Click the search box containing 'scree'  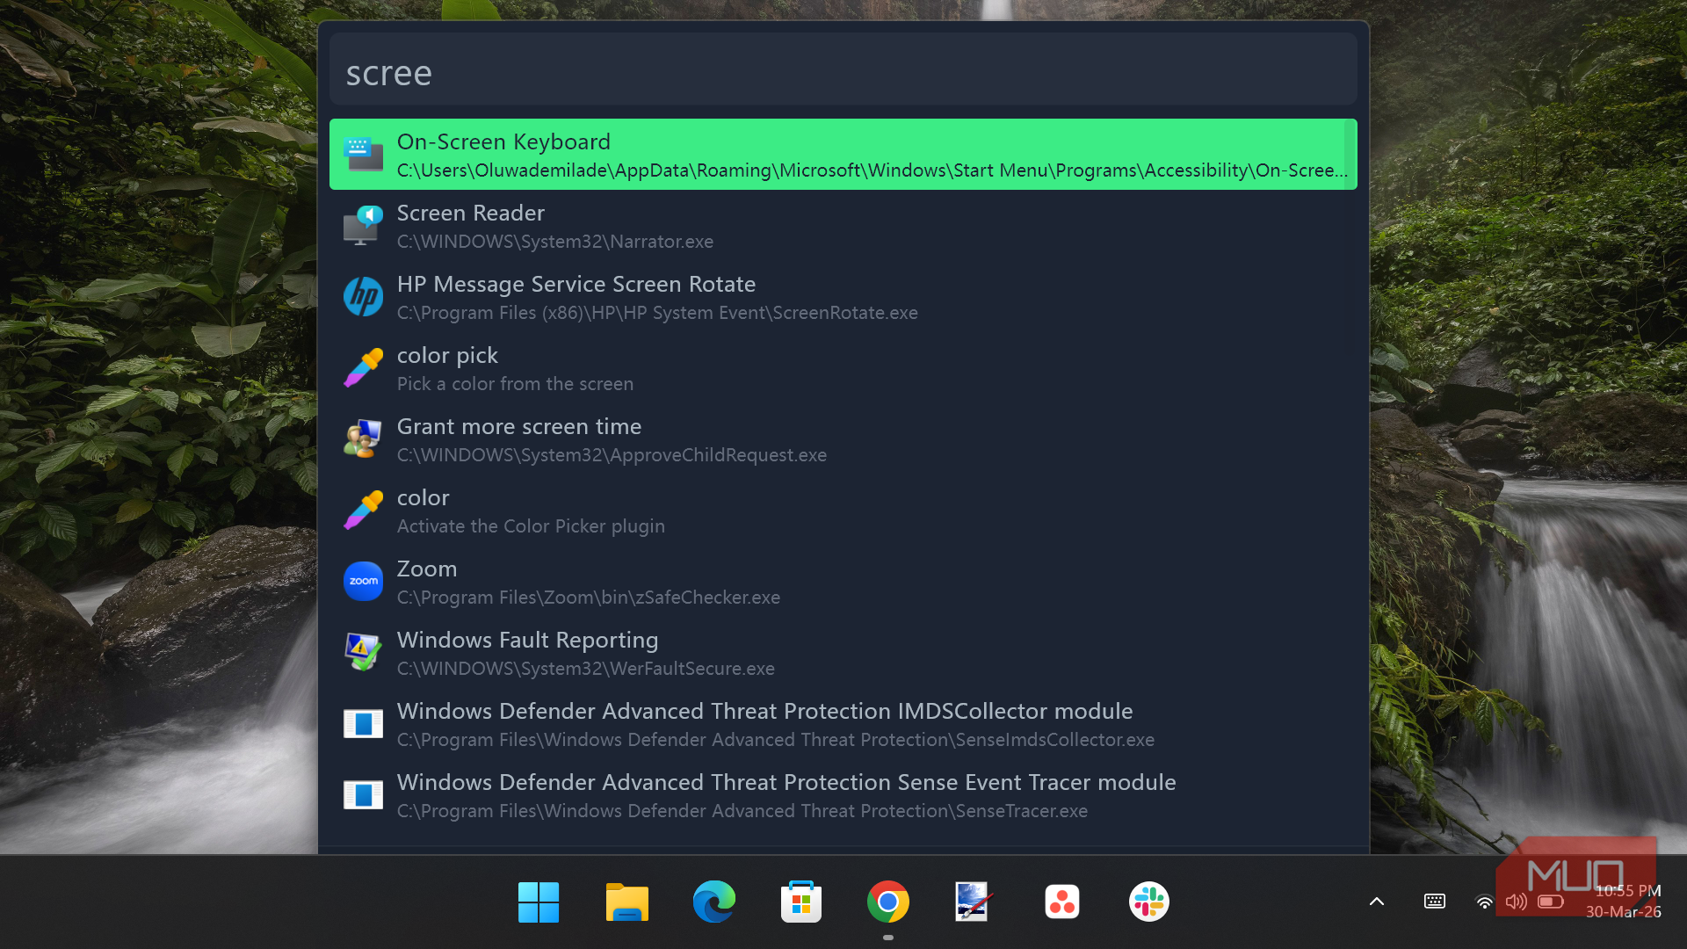[843, 70]
